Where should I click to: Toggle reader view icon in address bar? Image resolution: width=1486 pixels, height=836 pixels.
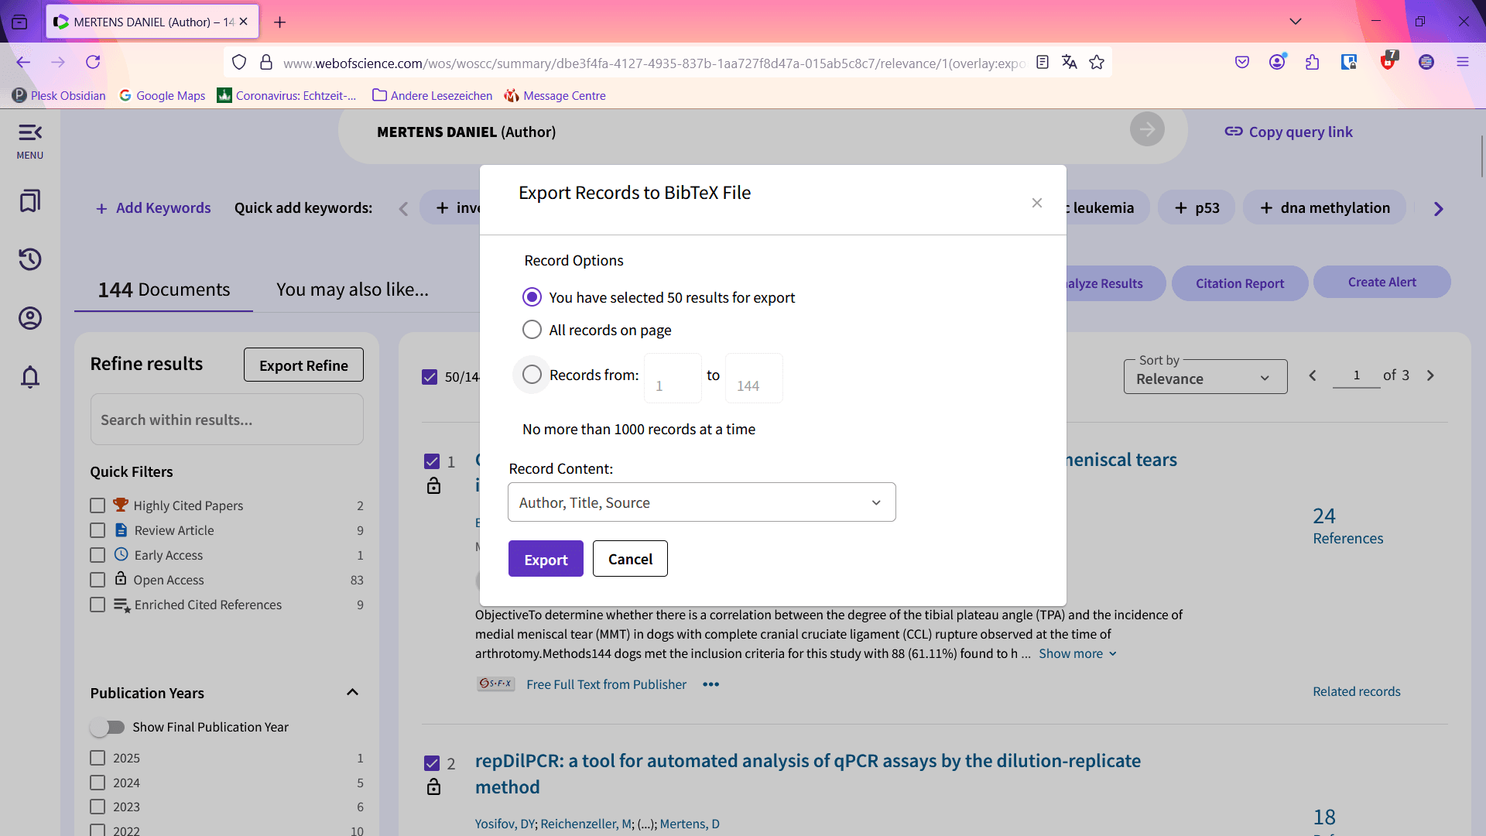1043,63
